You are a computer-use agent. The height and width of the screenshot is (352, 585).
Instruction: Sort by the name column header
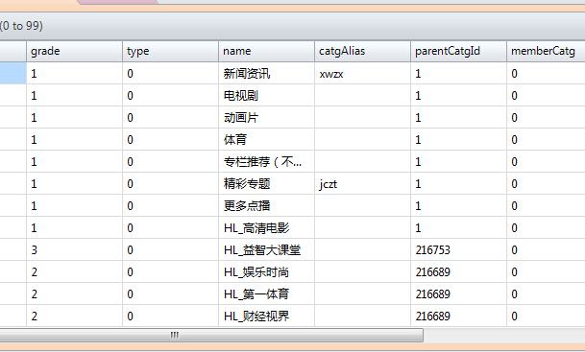pos(266,51)
